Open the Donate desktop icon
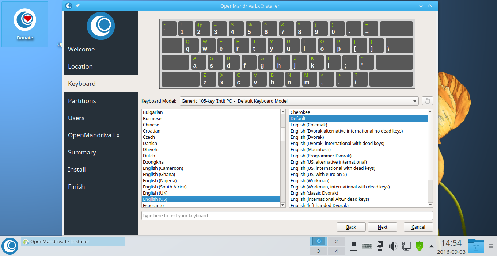 click(25, 24)
